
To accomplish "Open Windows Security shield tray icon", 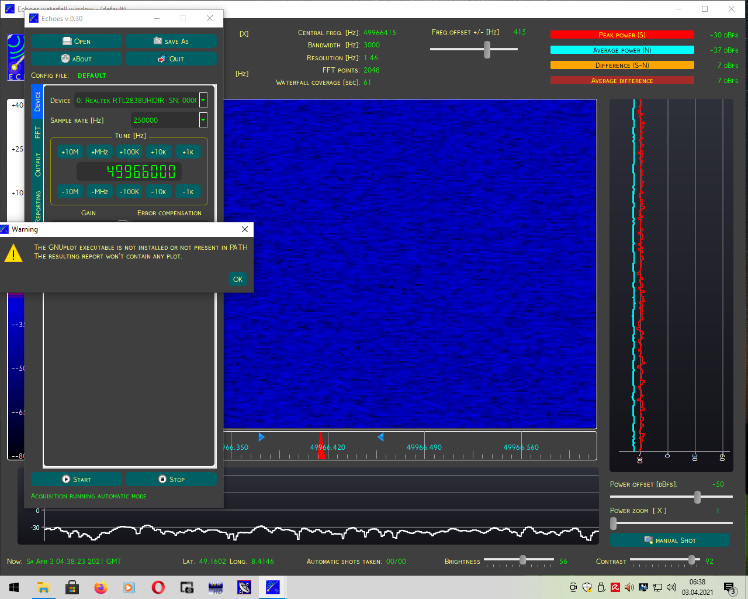I will pos(587,587).
